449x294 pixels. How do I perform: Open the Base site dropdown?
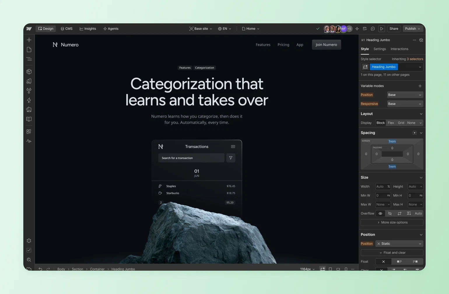coord(201,29)
